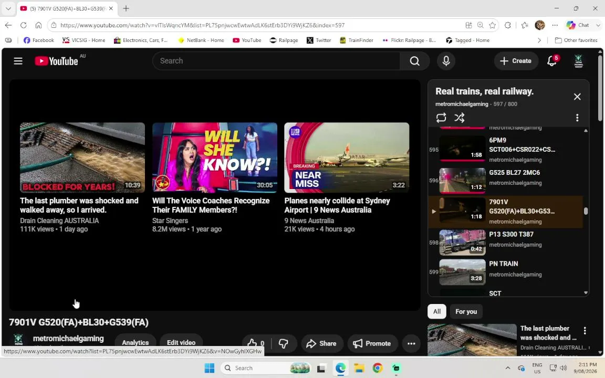Open the VICSIG - Home bookmark
605x378 pixels.
click(x=84, y=40)
